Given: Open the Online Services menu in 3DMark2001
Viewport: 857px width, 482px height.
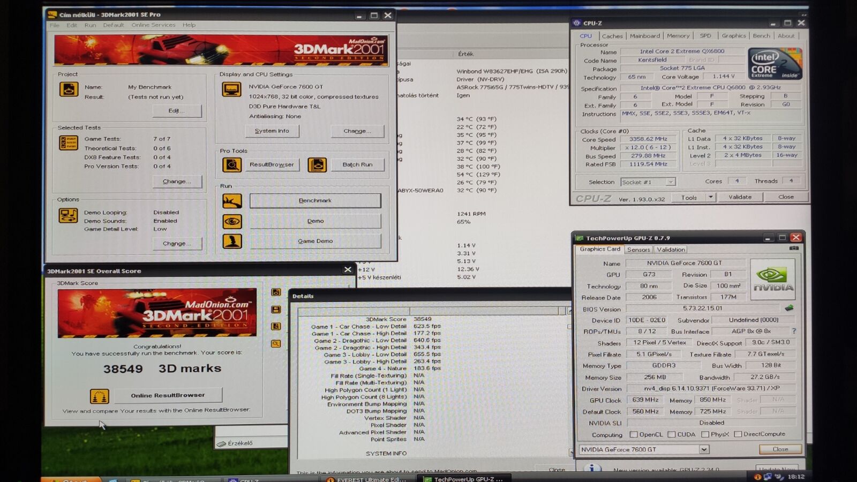Looking at the screenshot, I should [153, 25].
